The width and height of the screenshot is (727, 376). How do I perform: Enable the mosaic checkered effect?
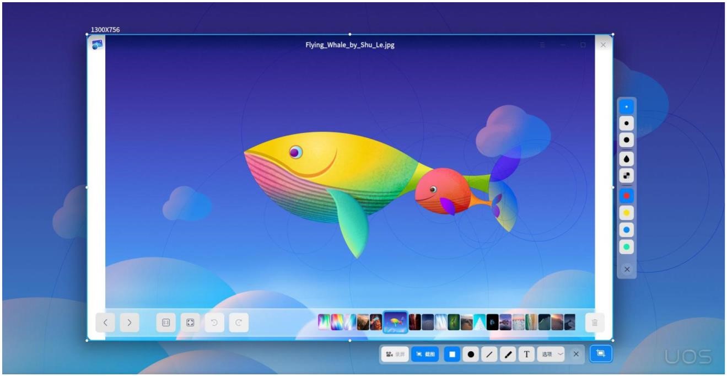(x=627, y=176)
